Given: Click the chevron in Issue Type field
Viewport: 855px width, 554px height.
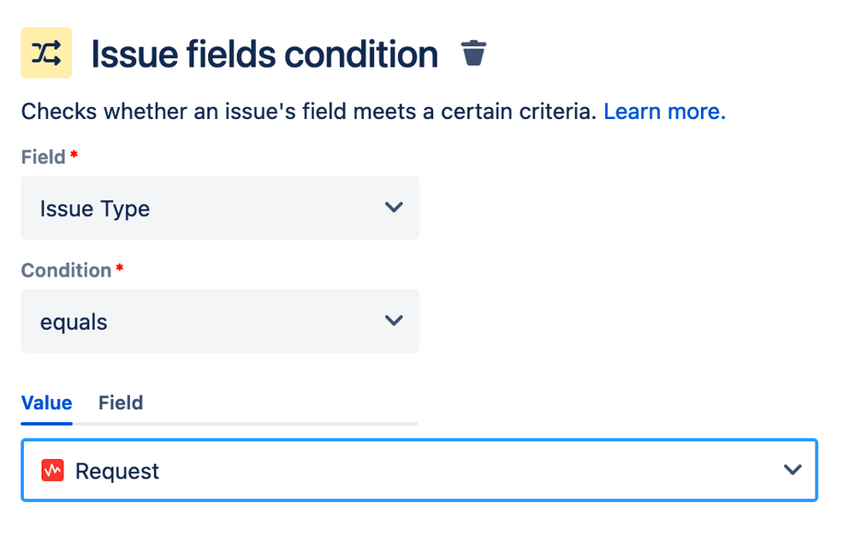Looking at the screenshot, I should click(x=394, y=207).
